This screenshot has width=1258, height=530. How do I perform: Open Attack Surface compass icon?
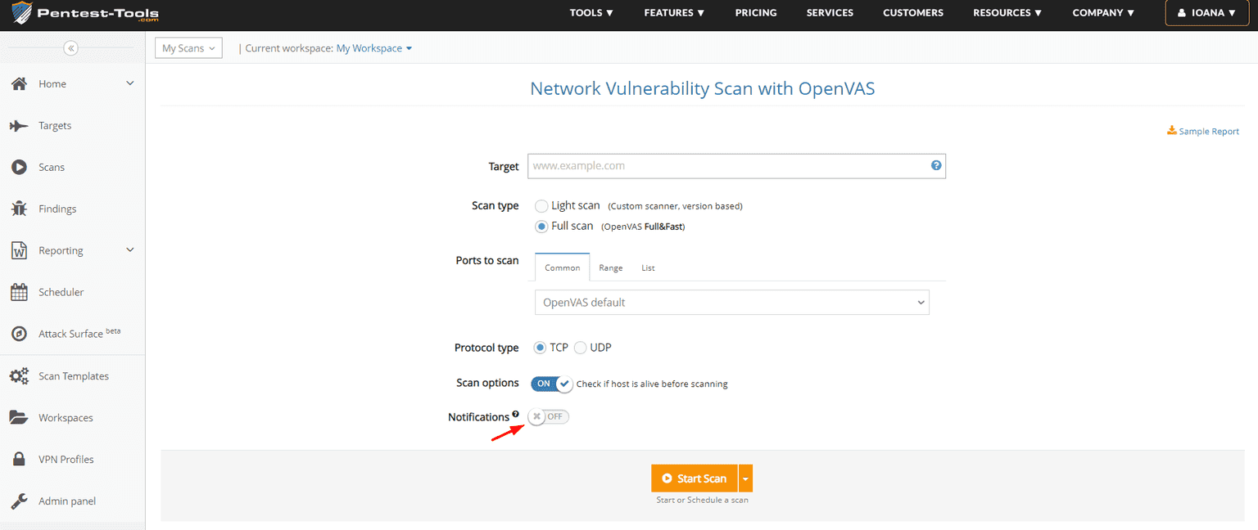point(19,334)
